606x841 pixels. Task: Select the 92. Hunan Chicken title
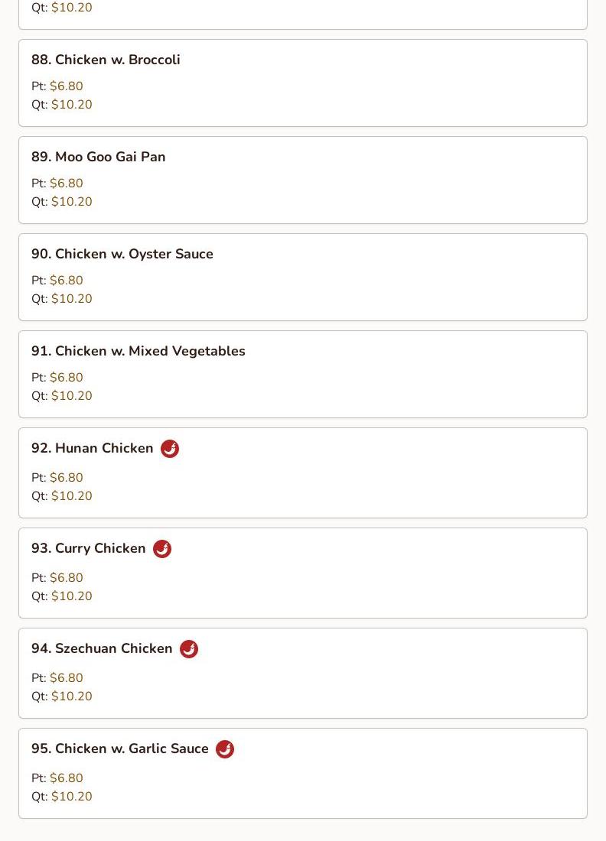click(93, 448)
